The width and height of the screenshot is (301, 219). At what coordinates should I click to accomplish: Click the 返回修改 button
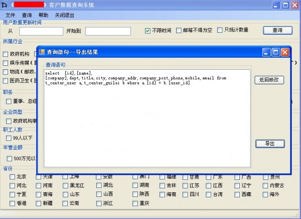click(269, 80)
